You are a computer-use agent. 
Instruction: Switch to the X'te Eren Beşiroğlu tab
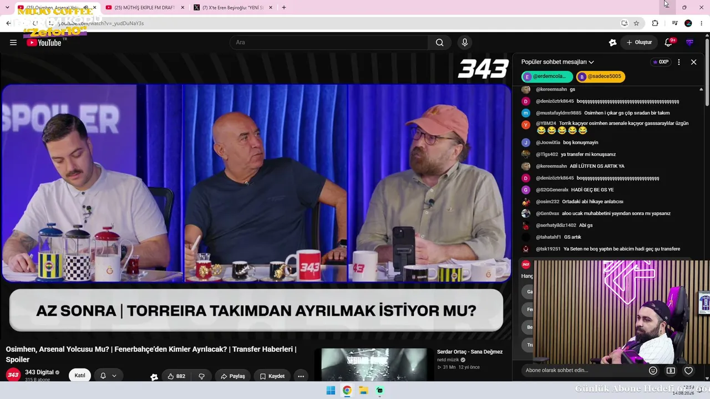pos(231,8)
